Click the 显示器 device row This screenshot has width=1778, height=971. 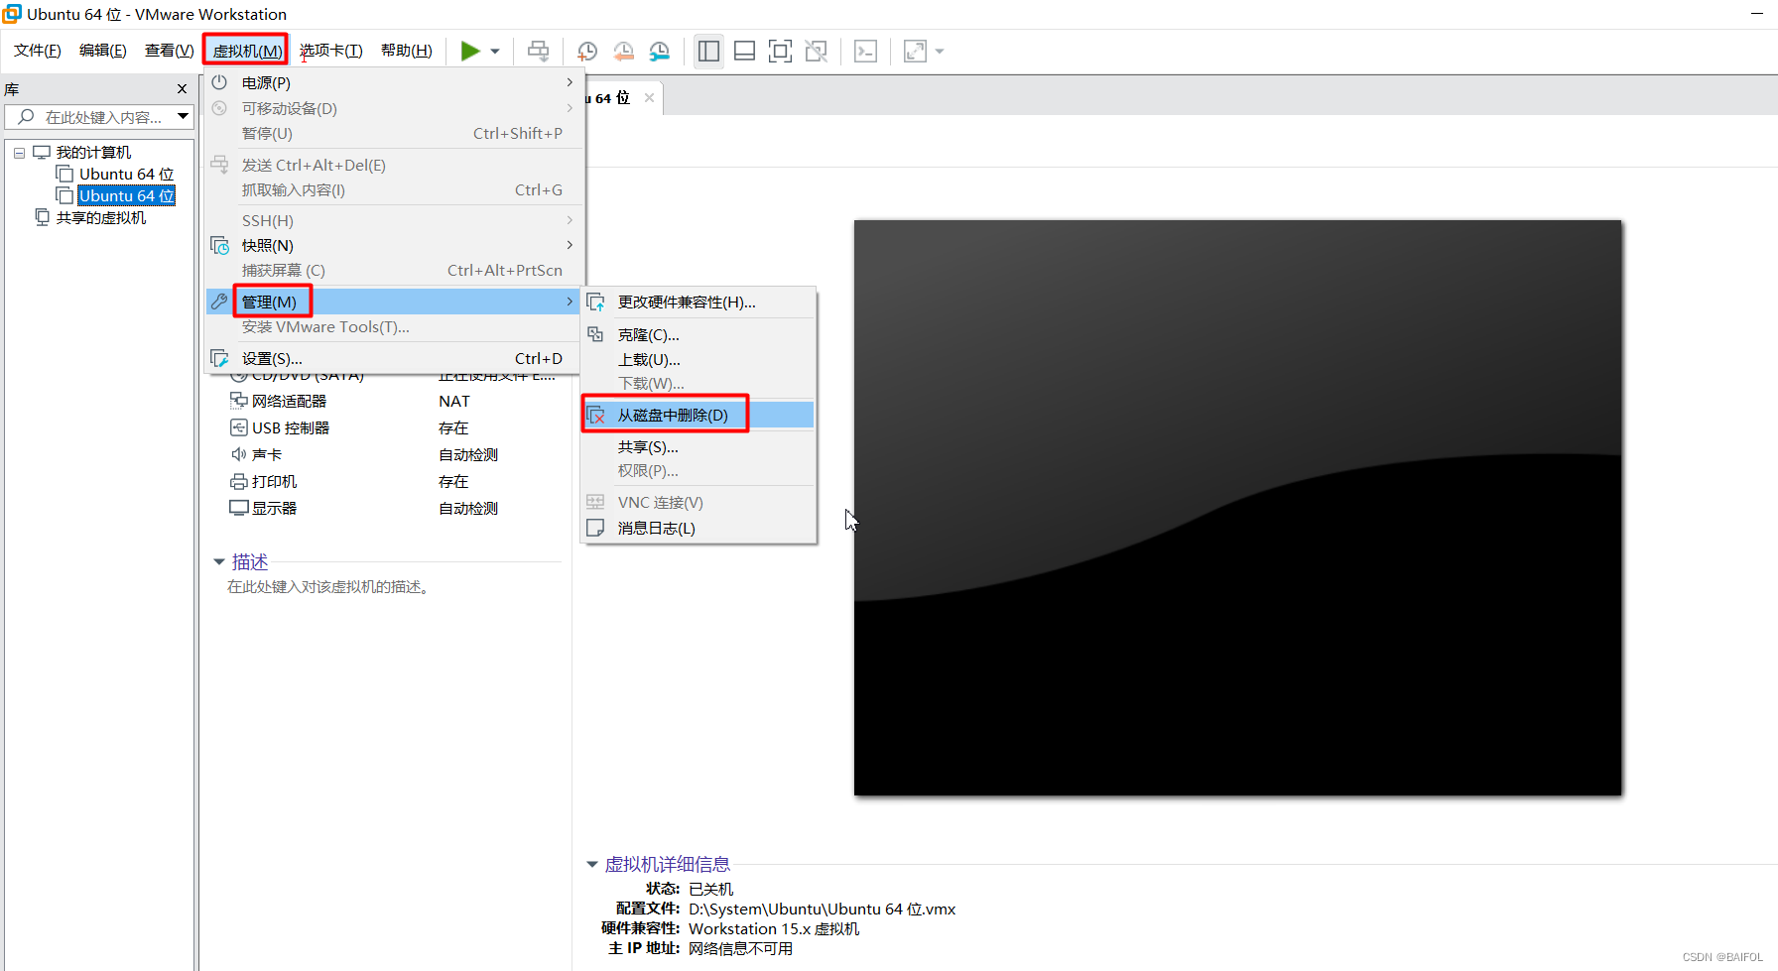point(395,508)
